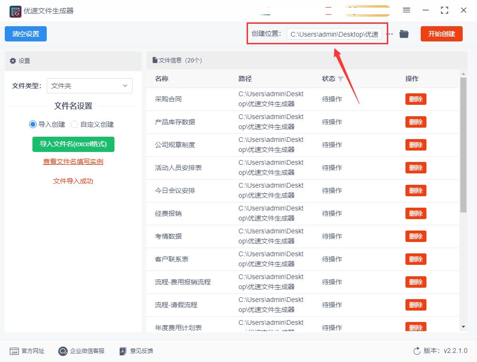Select the 公司规章制度 file name
Screen dimensions: 477x362
(x=175, y=145)
